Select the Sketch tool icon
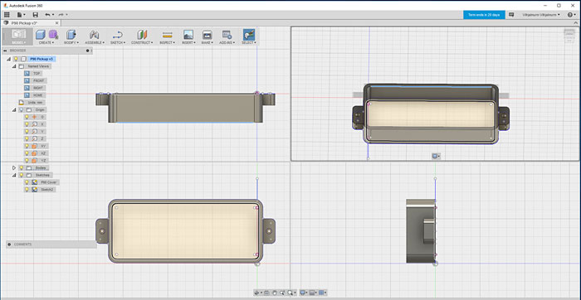The height and width of the screenshot is (300, 581). click(118, 35)
